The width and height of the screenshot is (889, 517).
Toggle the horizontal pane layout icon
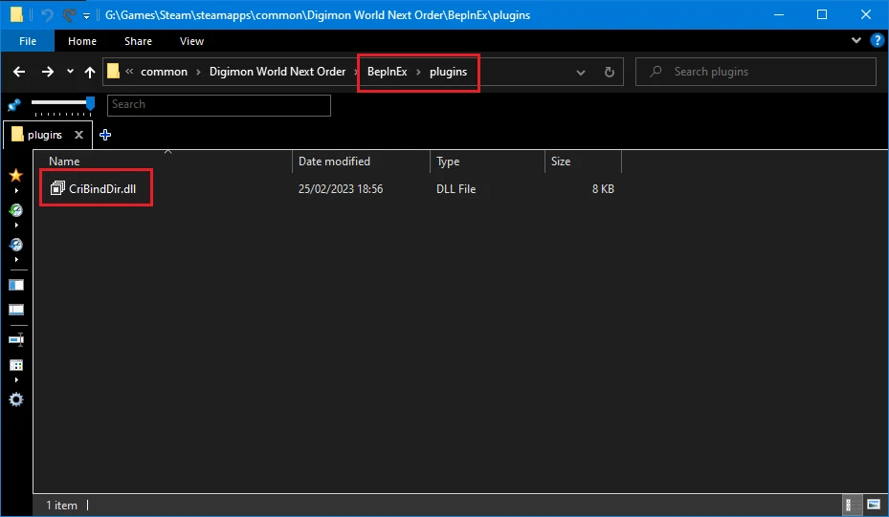[16, 310]
